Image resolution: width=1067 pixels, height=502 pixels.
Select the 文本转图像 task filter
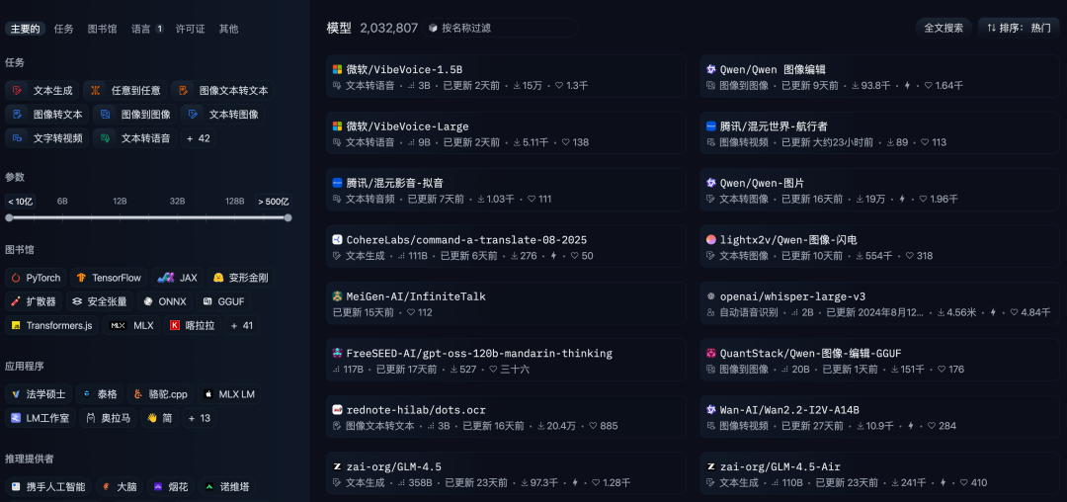point(222,115)
